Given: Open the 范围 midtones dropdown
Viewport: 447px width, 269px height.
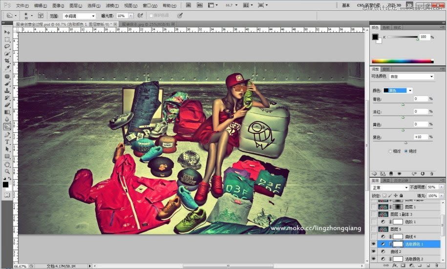Looking at the screenshot, I should 79,16.
